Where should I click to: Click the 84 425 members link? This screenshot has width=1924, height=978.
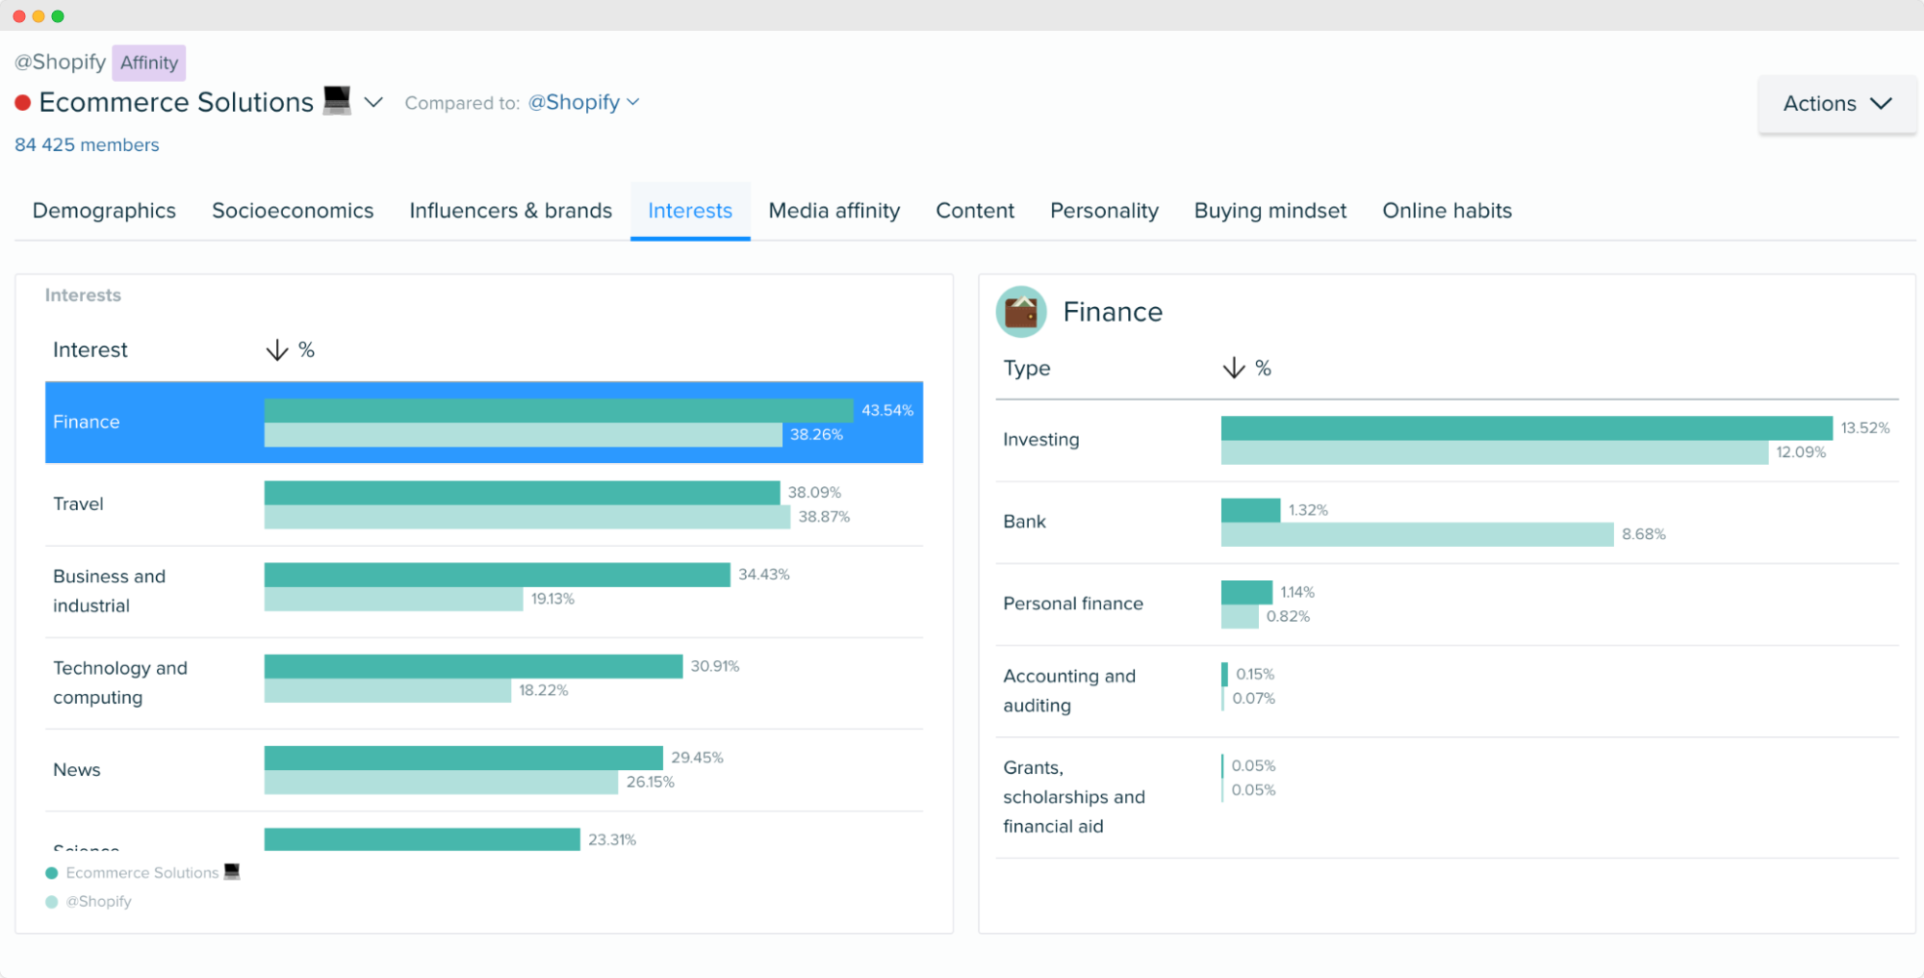coord(87,145)
